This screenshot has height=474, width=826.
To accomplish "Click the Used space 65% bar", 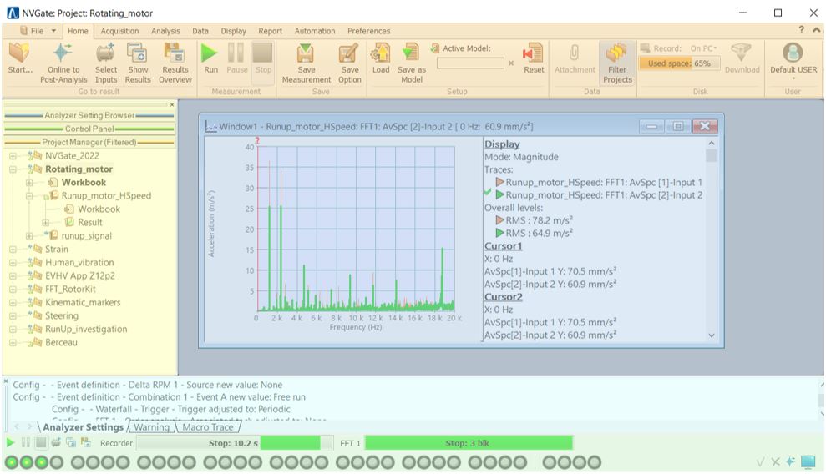I will 679,63.
